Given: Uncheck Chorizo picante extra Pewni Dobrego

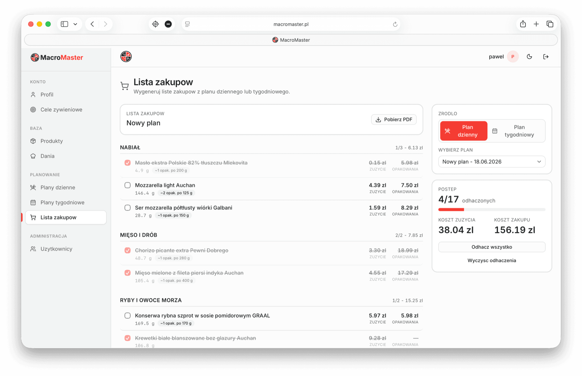Looking at the screenshot, I should 127,251.
